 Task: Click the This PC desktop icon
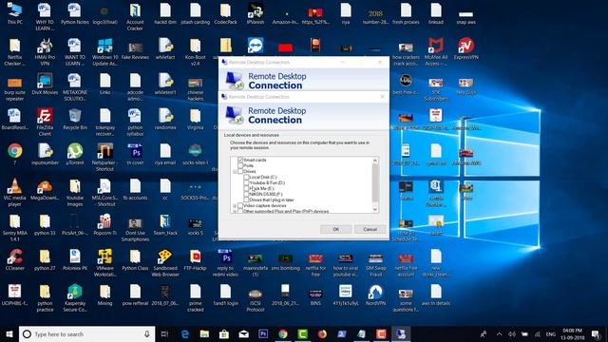pyautogui.click(x=15, y=13)
